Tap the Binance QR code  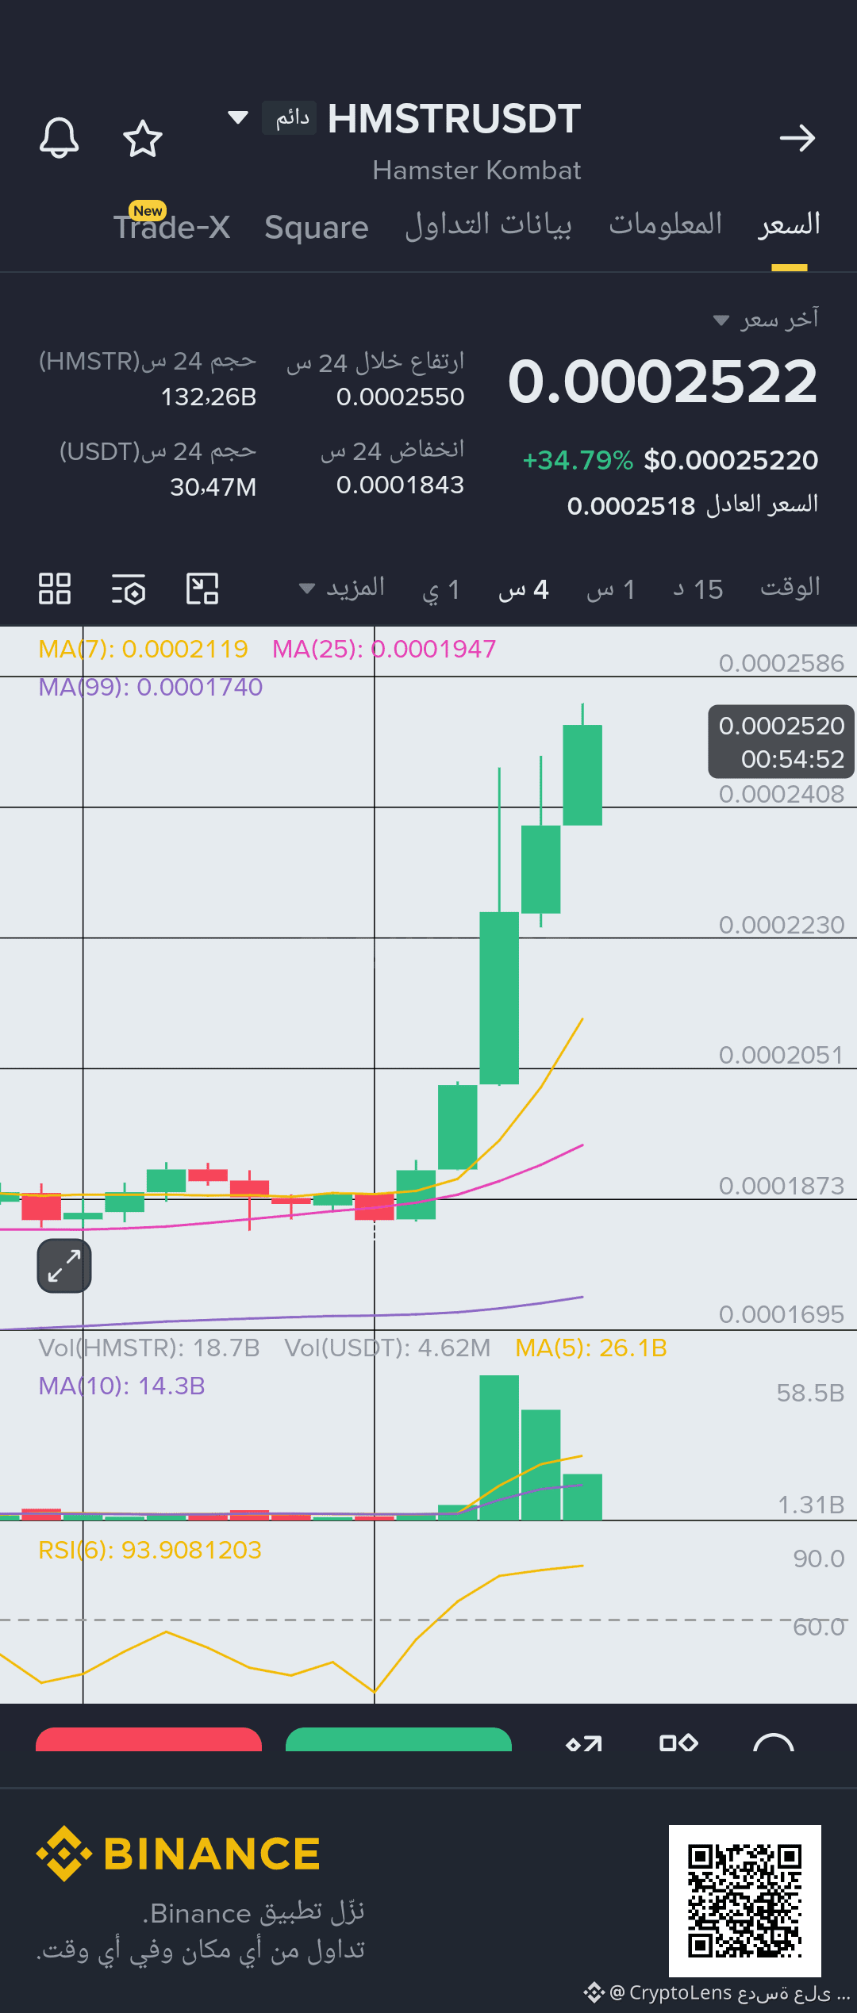[x=745, y=1900]
